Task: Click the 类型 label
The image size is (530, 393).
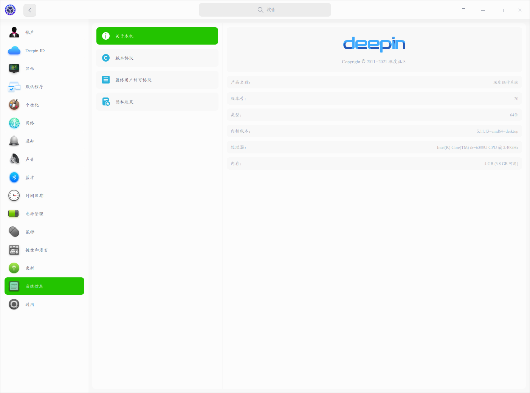Action: point(236,115)
